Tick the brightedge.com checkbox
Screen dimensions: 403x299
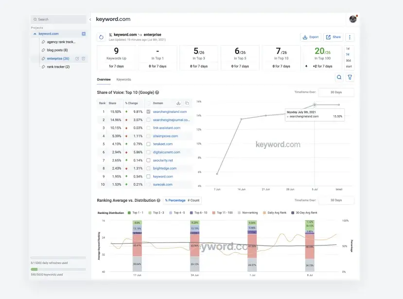click(x=148, y=168)
